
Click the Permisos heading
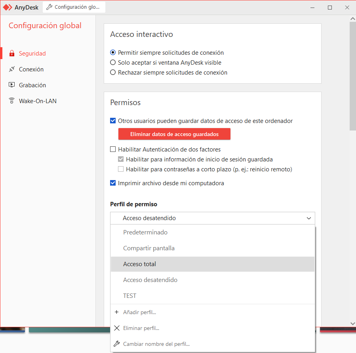(x=125, y=102)
